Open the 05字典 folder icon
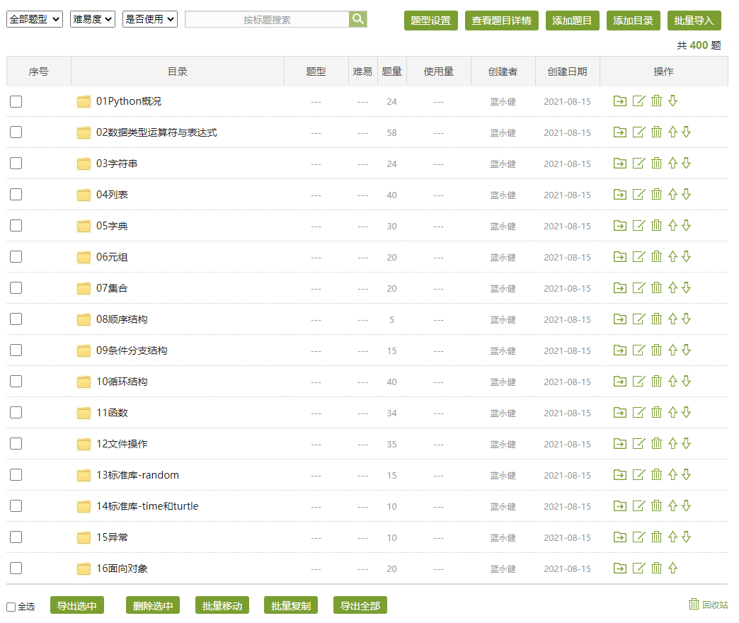The image size is (739, 623). (x=84, y=226)
